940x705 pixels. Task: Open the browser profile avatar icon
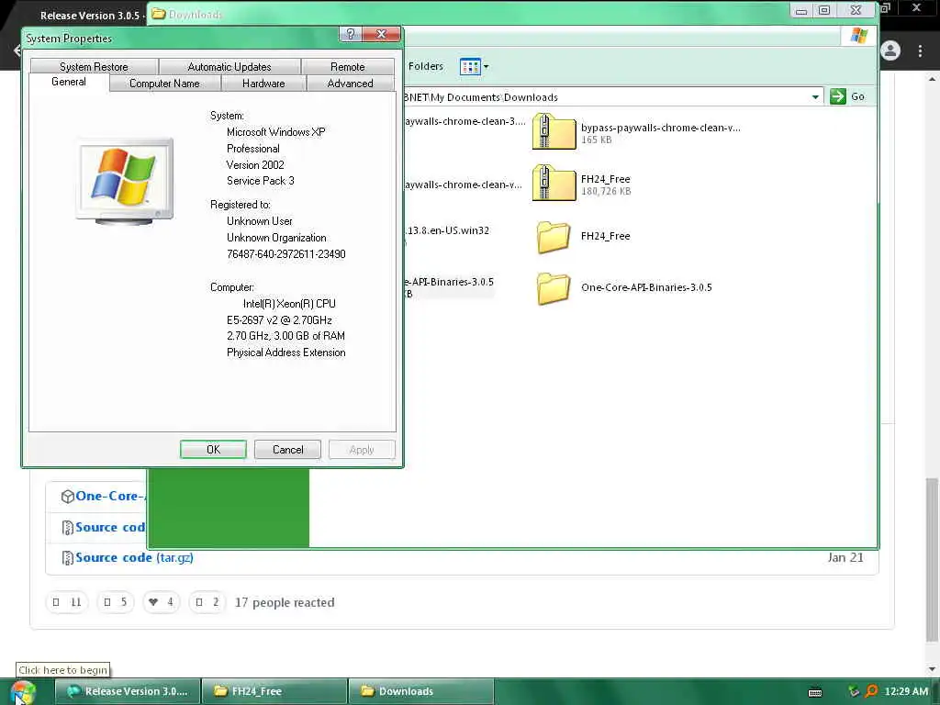point(890,51)
